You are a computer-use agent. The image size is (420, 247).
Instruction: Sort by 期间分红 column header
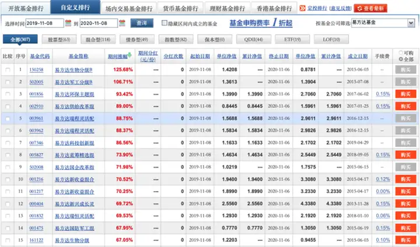point(148,56)
